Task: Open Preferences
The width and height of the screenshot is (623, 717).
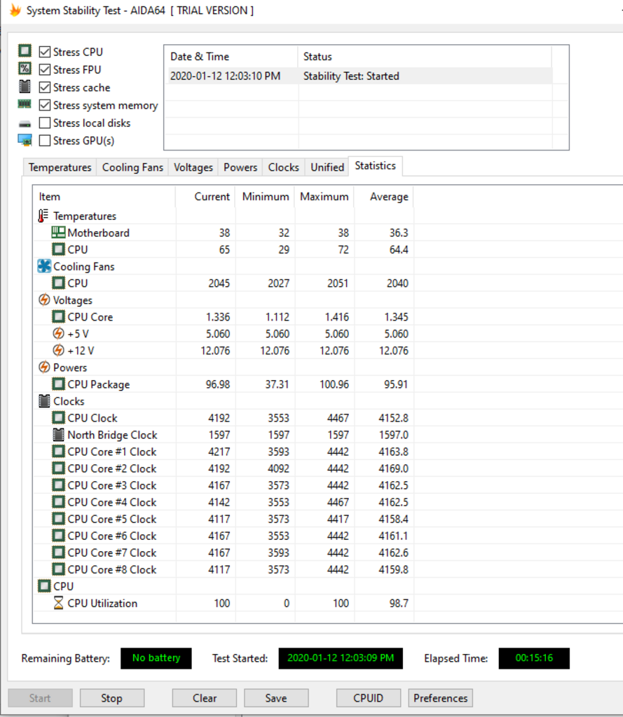Action: (x=440, y=698)
